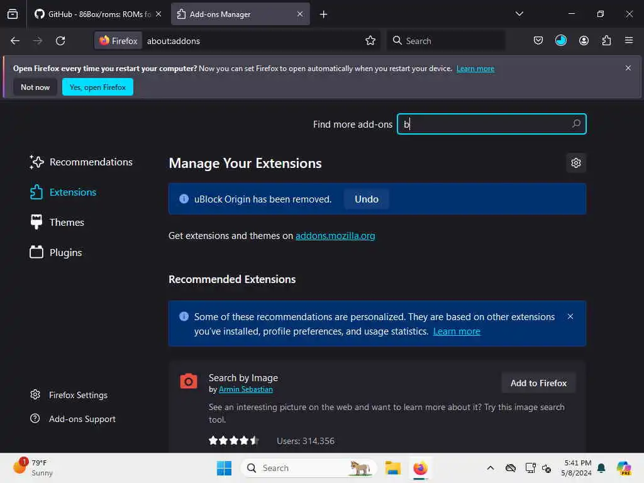Click the Firefox identity badge in address bar
The height and width of the screenshot is (483, 644).
click(x=118, y=41)
